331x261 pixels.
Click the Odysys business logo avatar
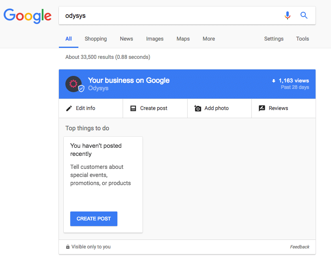(74, 84)
